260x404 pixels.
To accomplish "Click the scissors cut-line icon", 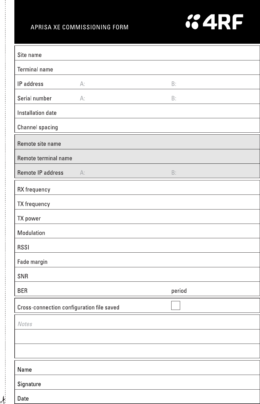I will click(3, 399).
